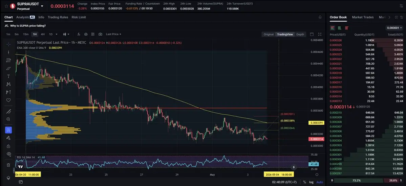The image size is (406, 186).
Task: Open the Chart tab
Action: pos(8,17)
